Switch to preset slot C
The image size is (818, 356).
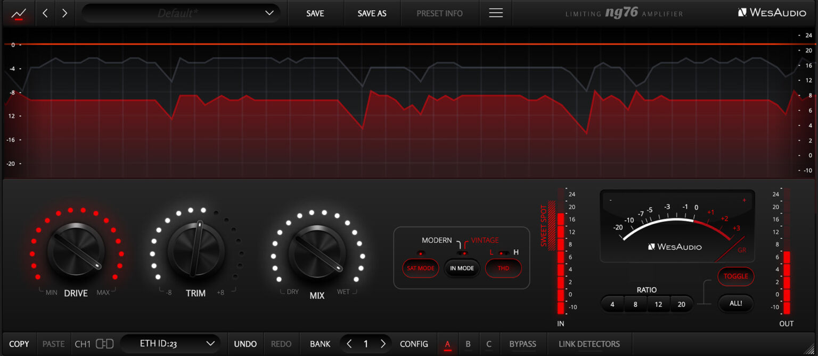[489, 344]
